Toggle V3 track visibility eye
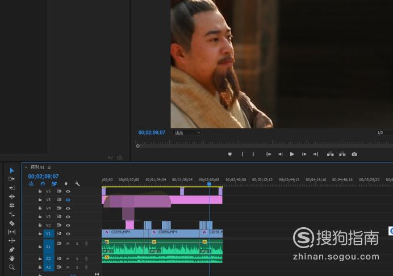Image resolution: width=393 pixels, height=276 pixels. coord(68,216)
